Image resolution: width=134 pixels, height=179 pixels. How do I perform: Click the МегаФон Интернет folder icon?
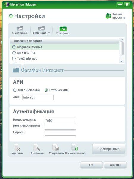click(x=16, y=70)
